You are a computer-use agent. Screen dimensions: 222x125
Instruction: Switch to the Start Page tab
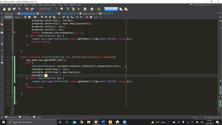[x=9, y=14]
